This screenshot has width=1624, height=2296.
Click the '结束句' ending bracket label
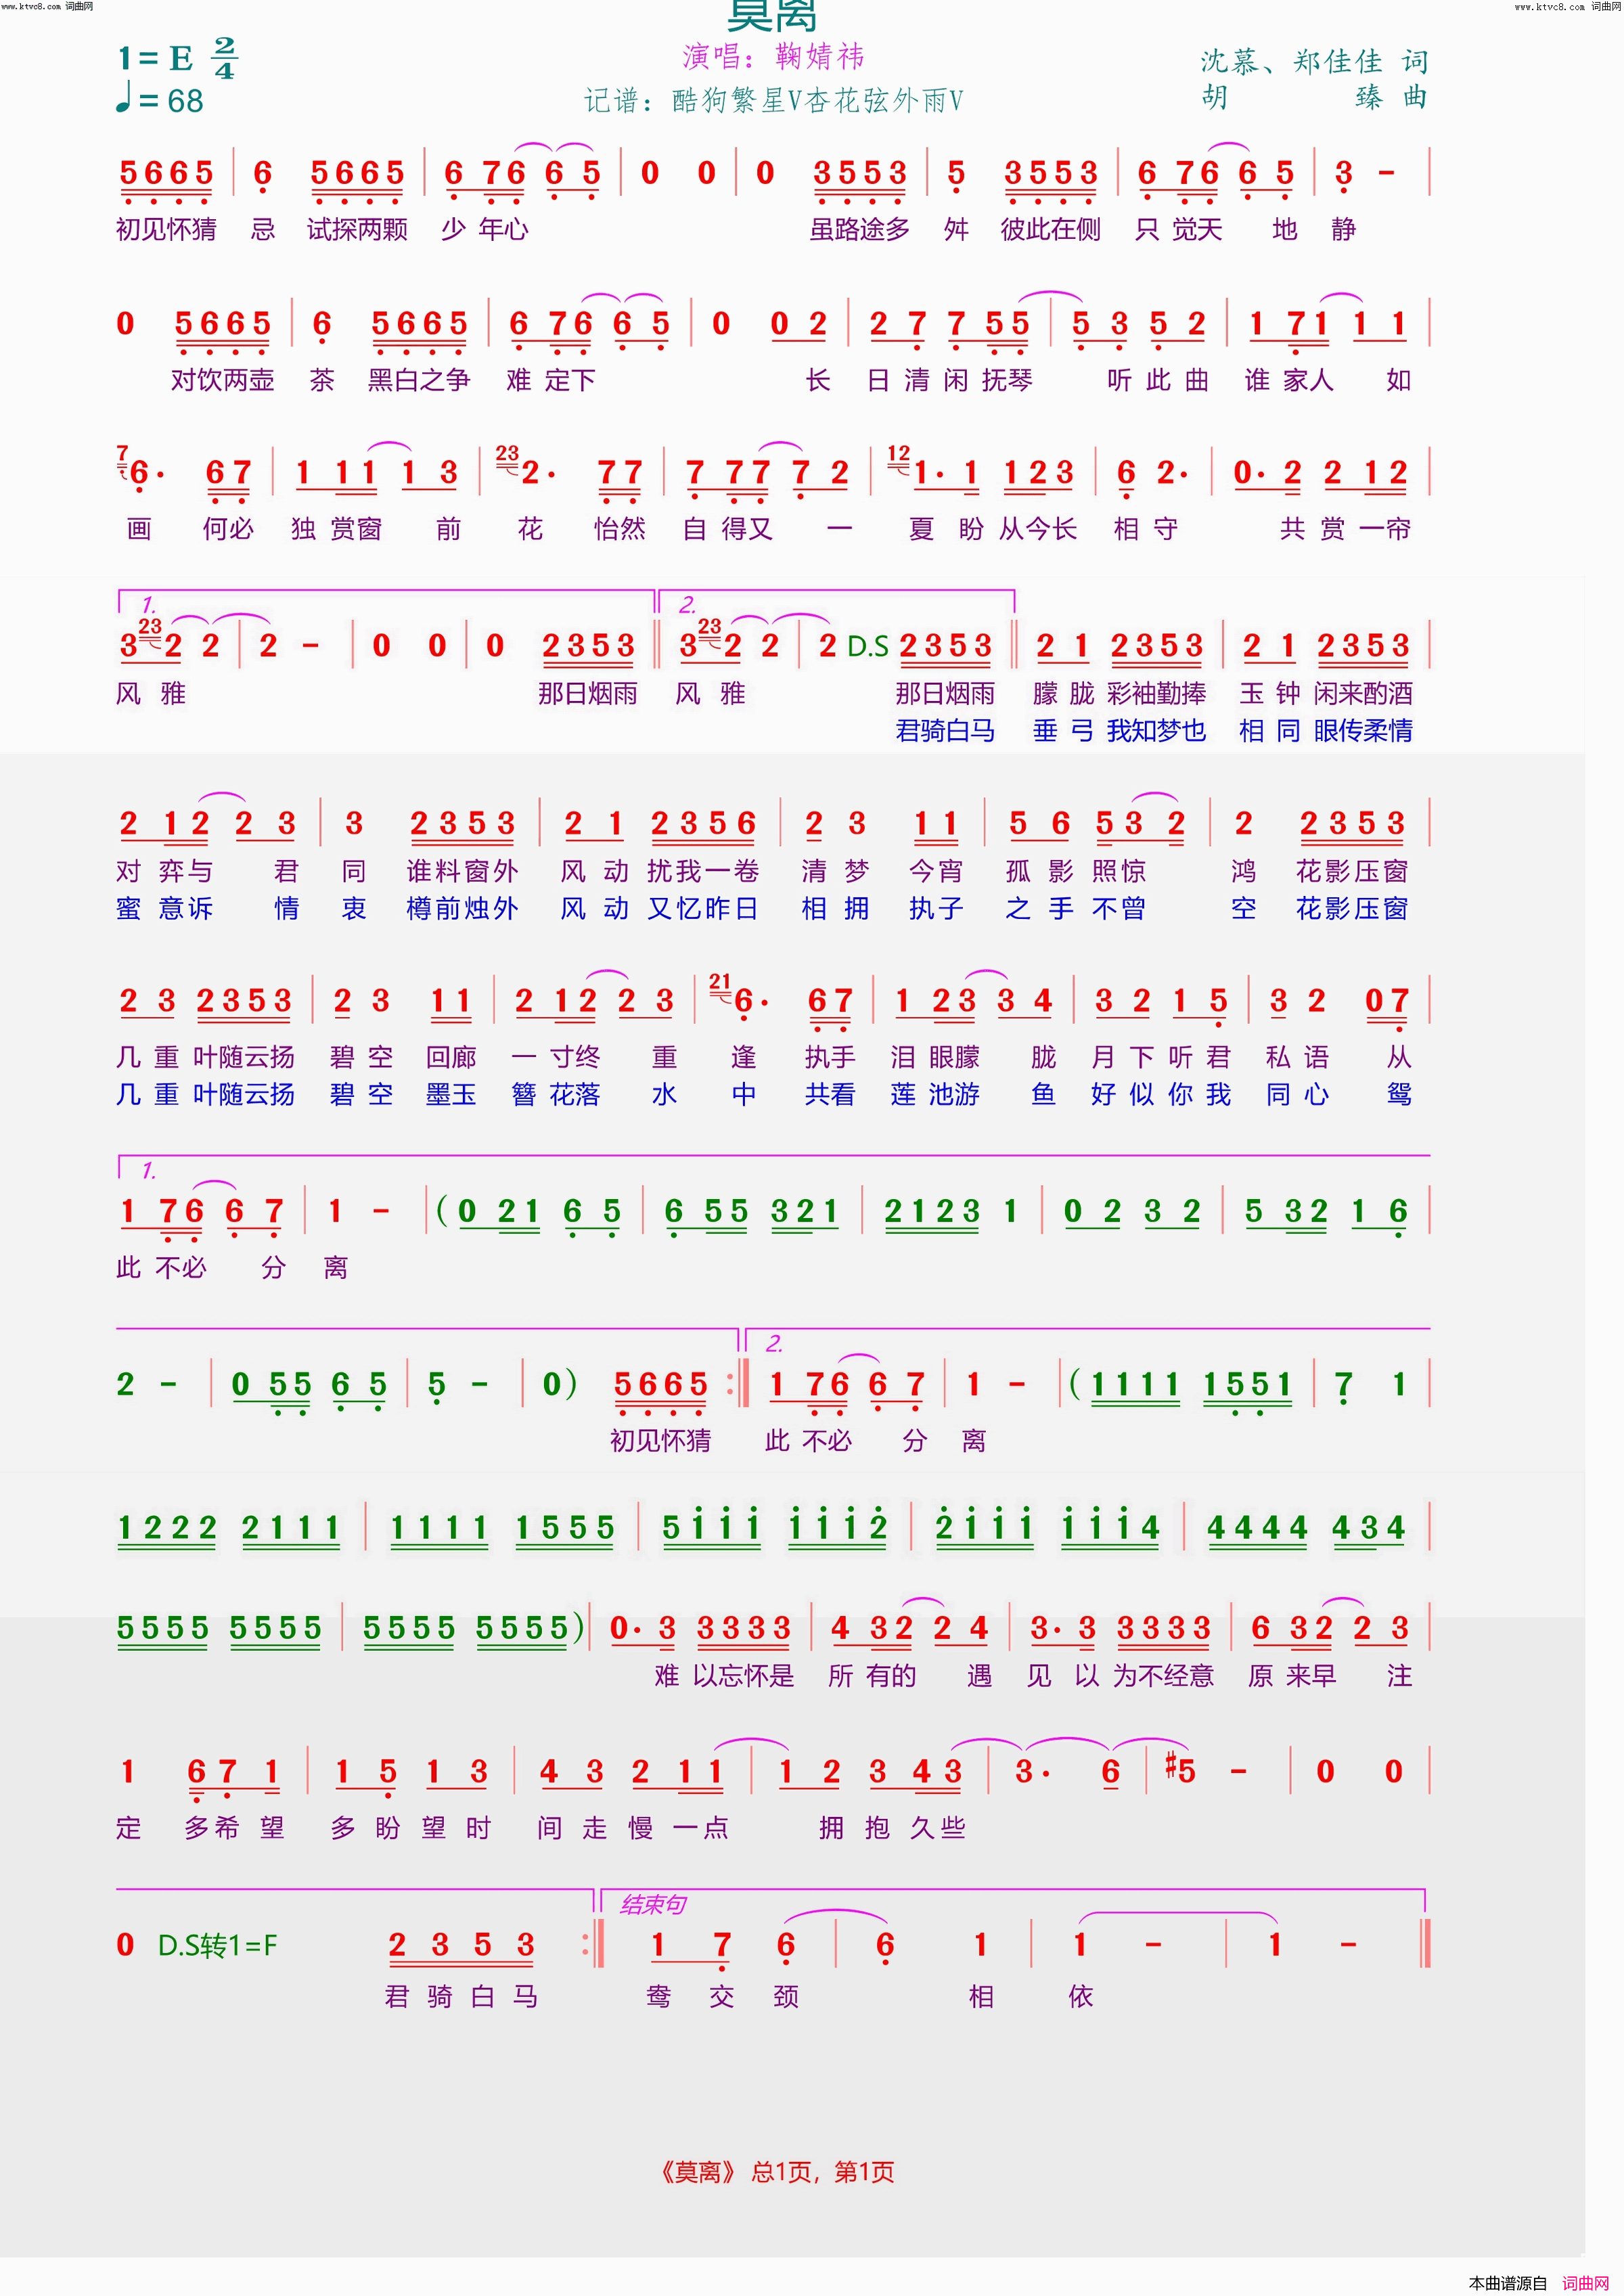[x=653, y=1905]
